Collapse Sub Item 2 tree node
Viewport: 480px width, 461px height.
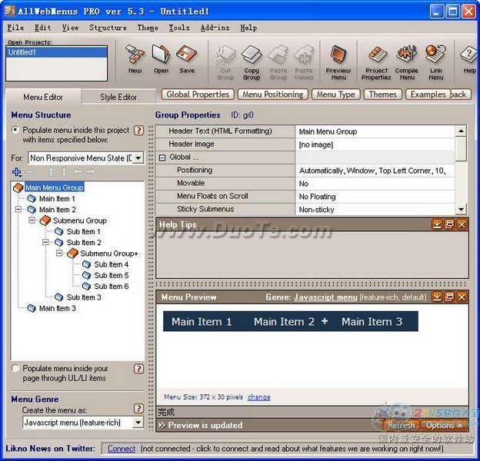click(x=45, y=242)
